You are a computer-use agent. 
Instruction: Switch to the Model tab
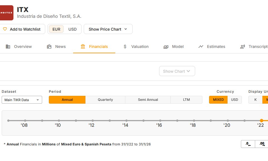[173, 47]
